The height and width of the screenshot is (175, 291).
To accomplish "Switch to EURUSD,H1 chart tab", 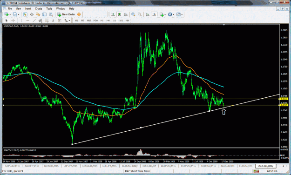I will click(x=246, y=166).
